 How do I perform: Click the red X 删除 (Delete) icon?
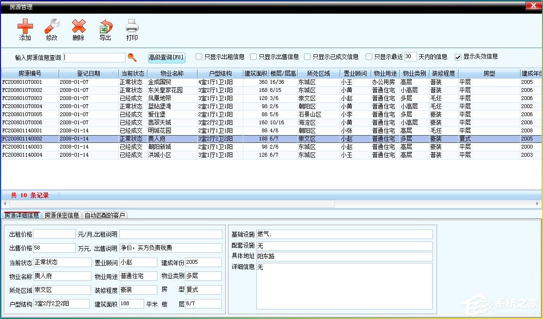tap(79, 26)
